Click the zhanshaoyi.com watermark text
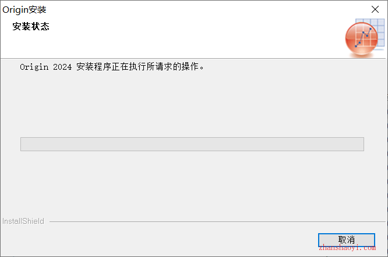Image resolution: width=388 pixels, height=257 pixels. 347,248
